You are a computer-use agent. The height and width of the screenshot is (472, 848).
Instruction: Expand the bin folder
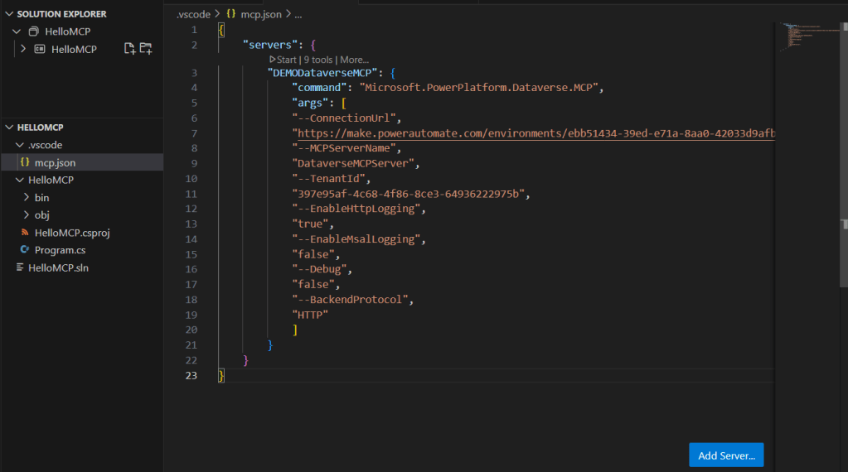(27, 198)
